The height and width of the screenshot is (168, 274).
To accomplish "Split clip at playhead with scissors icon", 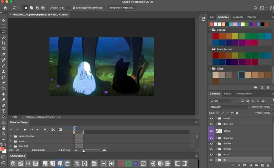I will pyautogui.click(x=53, y=130).
